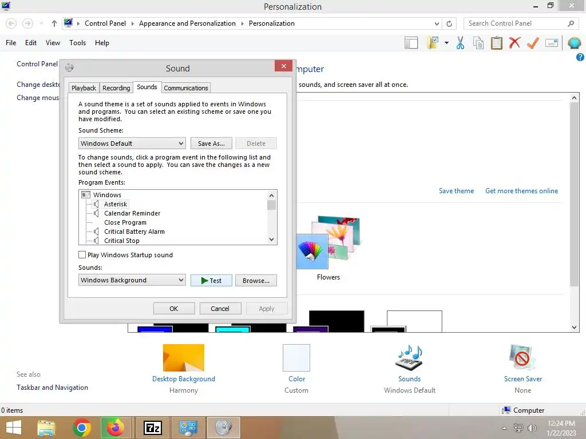586x439 pixels.
Task: Select Critical Battery Alarm program event
Action: (x=134, y=232)
